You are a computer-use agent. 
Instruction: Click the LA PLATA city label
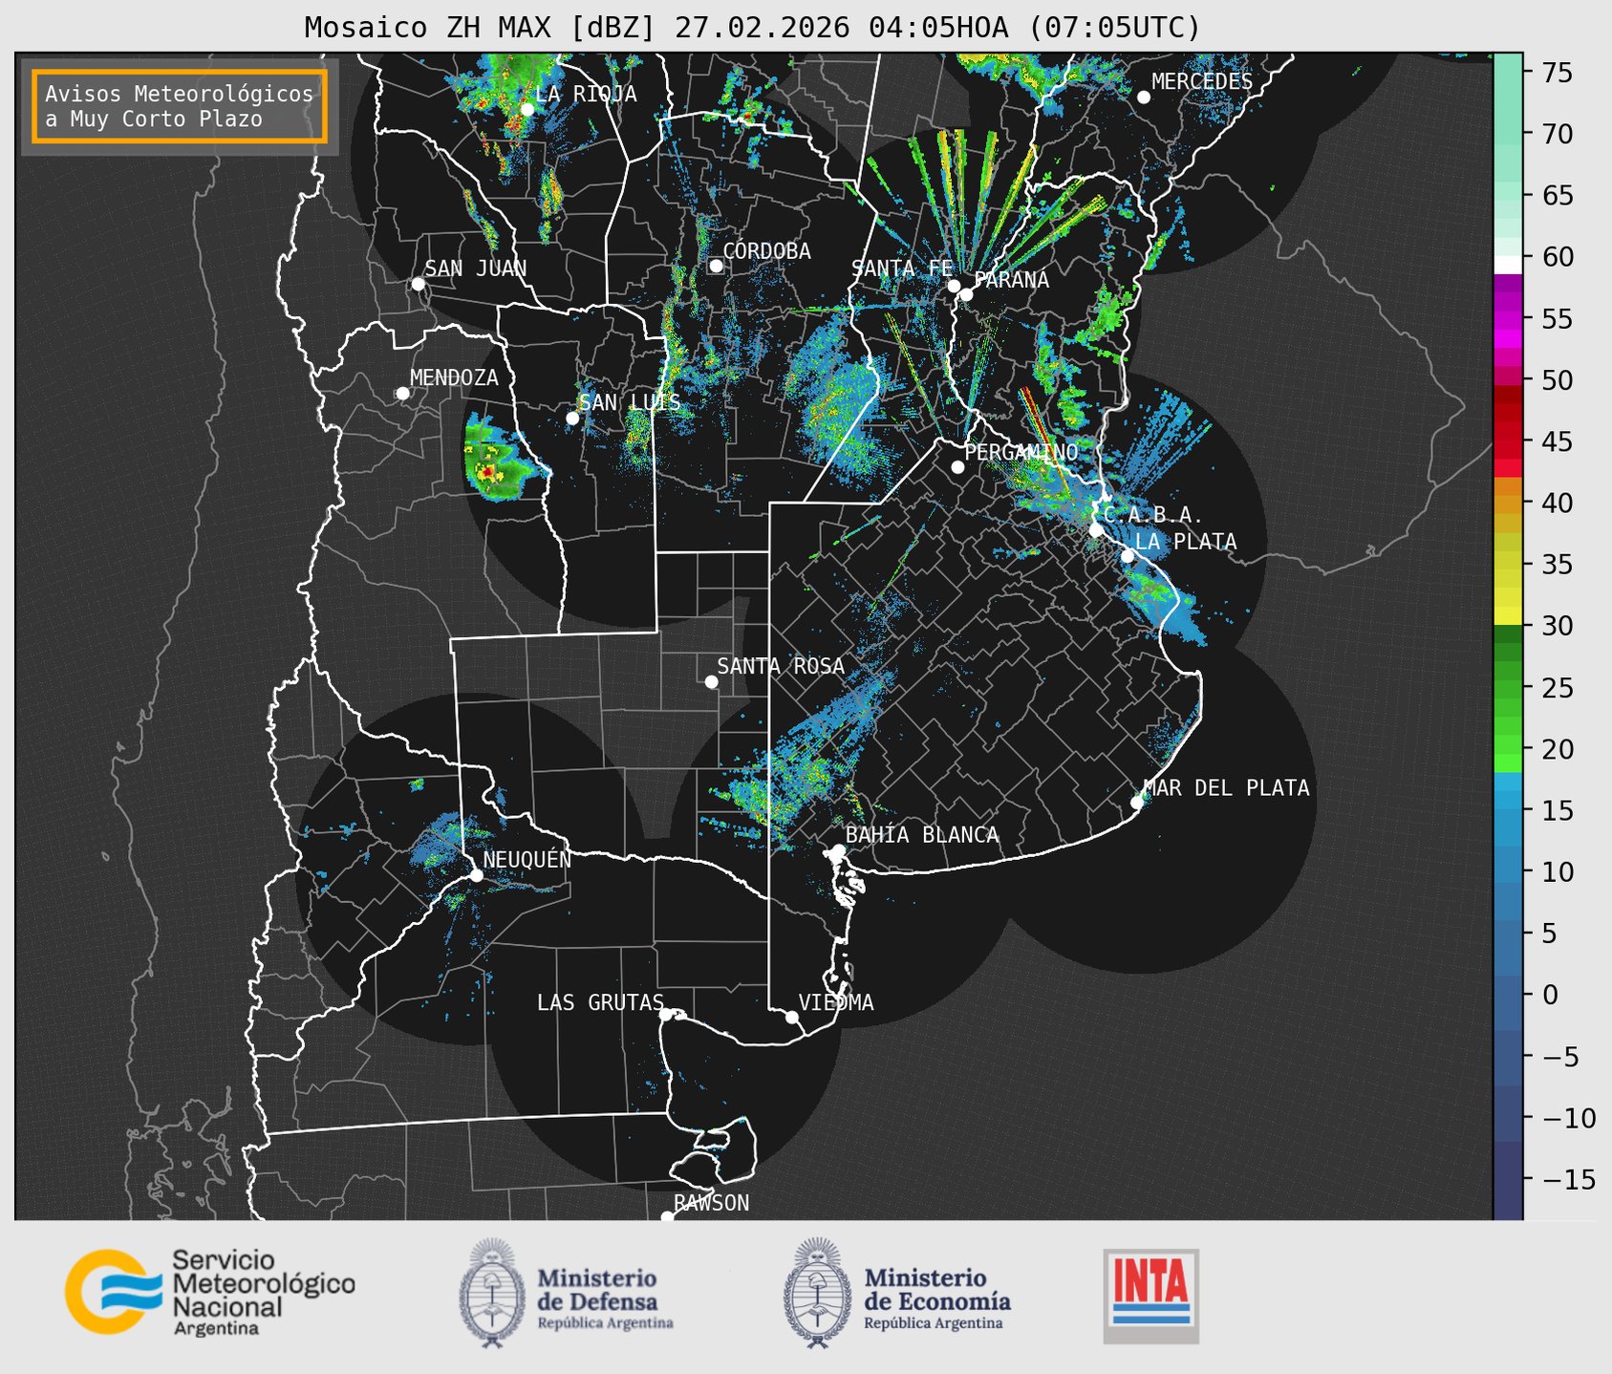pos(1186,542)
